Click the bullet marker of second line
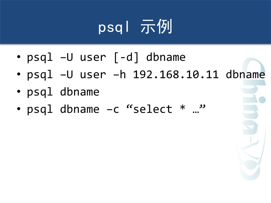 pyautogui.click(x=19, y=74)
